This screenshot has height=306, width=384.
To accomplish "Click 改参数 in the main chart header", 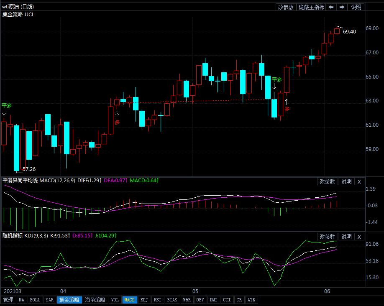I will click(x=286, y=7).
